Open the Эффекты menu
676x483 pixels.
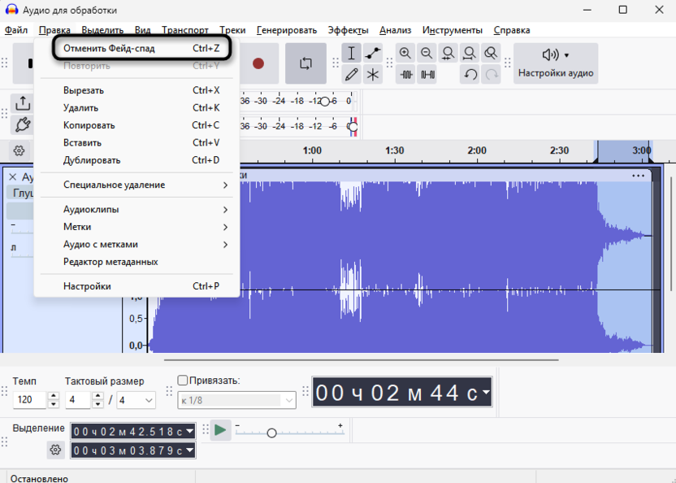pyautogui.click(x=349, y=29)
